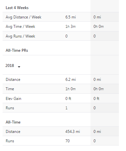The image size is (126, 151).
Task: Click the All-Time PRs heading
Action: [17, 50]
